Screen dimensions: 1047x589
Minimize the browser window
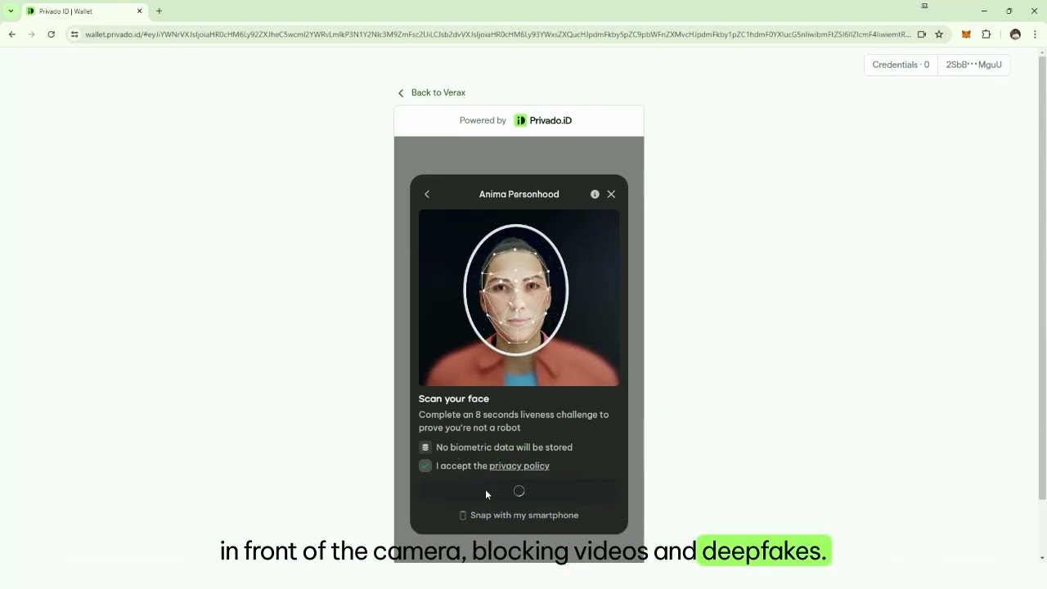(984, 11)
